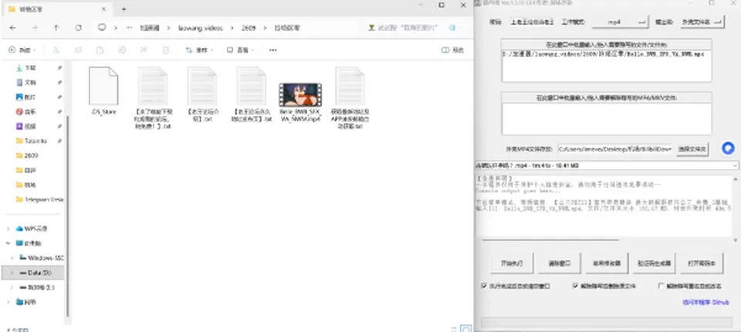Click the Delete trash icon in Explorer toolbar

165,49
